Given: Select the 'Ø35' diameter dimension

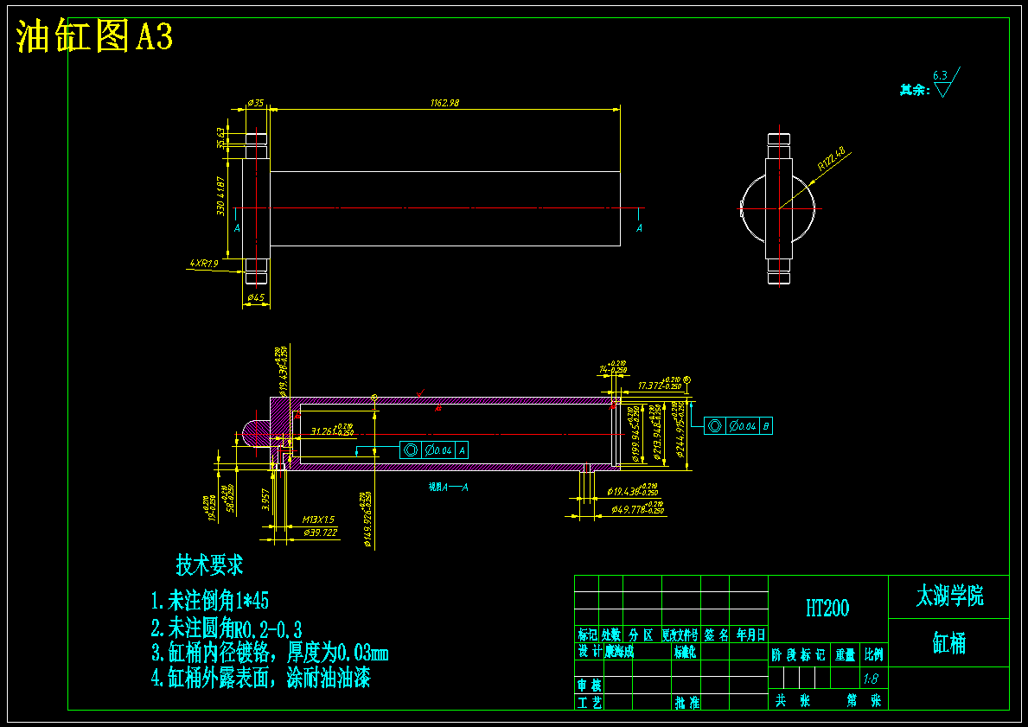Looking at the screenshot, I should pyautogui.click(x=256, y=103).
